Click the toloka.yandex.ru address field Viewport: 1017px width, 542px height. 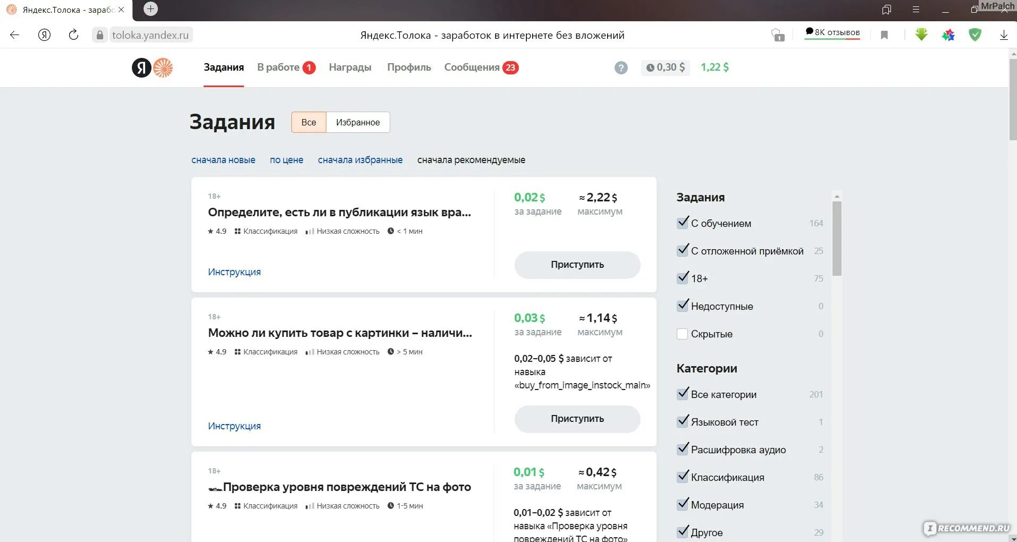tap(150, 35)
